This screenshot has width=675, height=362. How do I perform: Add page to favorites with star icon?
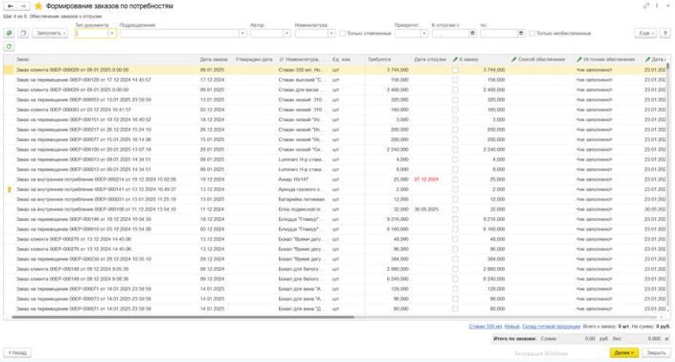tap(38, 6)
